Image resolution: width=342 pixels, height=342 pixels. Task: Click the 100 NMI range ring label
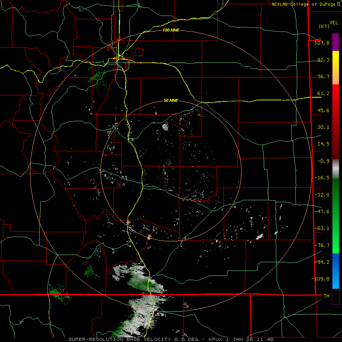[171, 30]
